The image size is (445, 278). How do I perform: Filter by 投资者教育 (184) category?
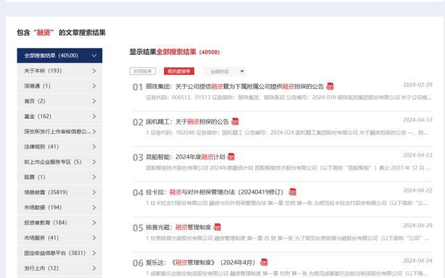tap(60, 222)
